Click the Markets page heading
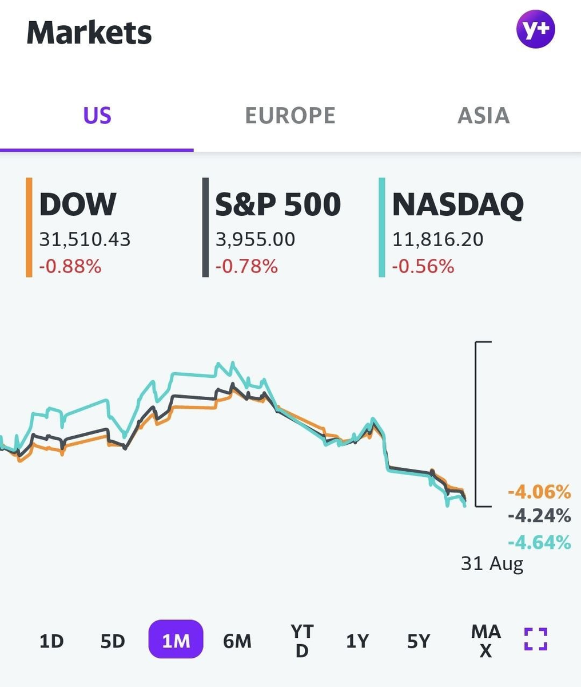581x687 pixels. tap(89, 33)
